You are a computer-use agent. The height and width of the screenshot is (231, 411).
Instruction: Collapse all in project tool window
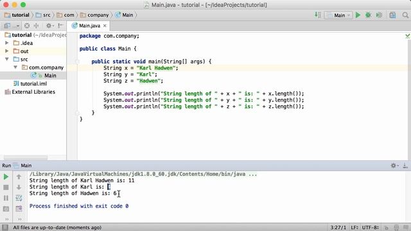[x=36, y=26]
